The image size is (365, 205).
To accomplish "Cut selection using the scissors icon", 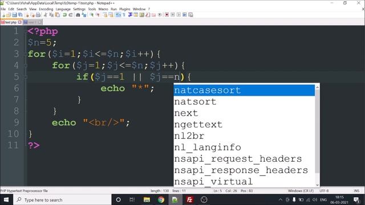I will [x=46, y=15].
